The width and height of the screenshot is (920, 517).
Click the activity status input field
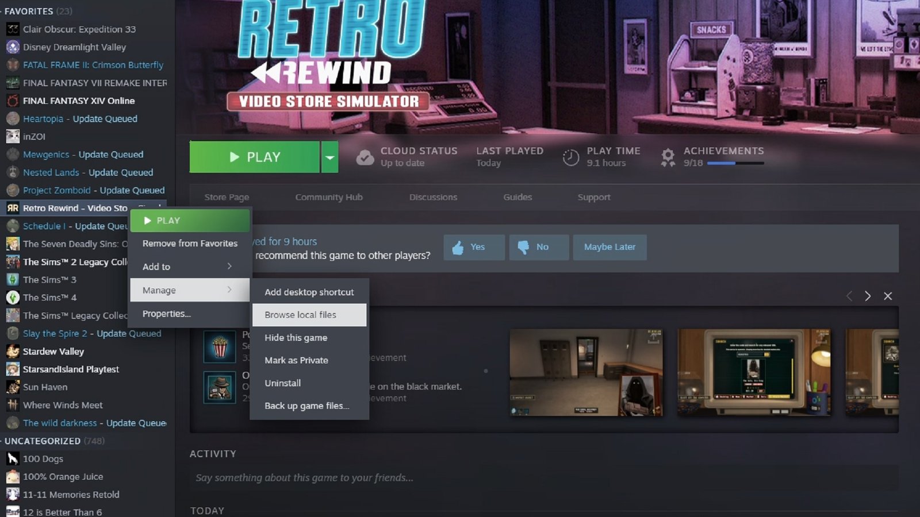[x=543, y=478]
